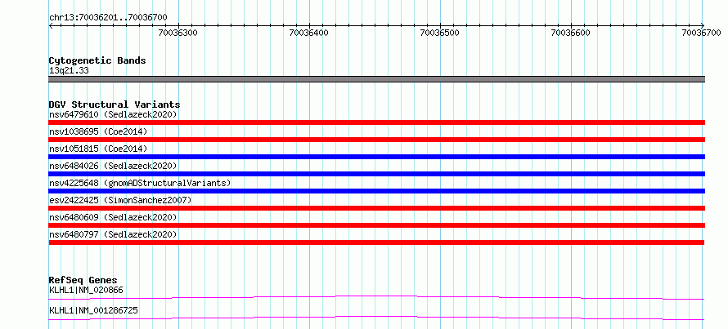
Task: Click the RefSeq Genes track title
Action: (83, 280)
